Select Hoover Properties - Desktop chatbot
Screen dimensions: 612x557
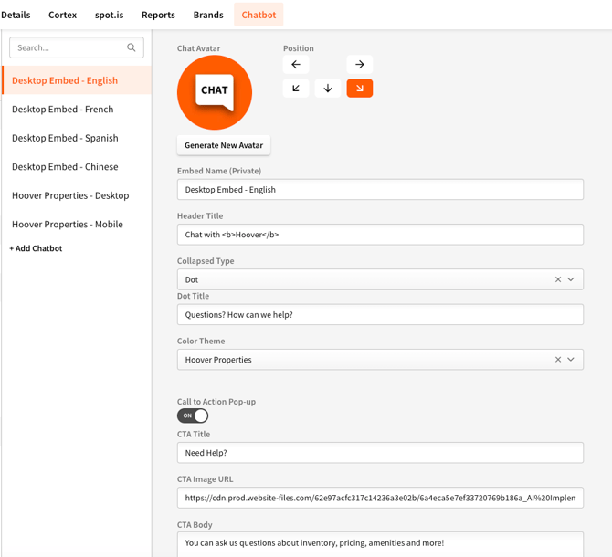click(77, 195)
